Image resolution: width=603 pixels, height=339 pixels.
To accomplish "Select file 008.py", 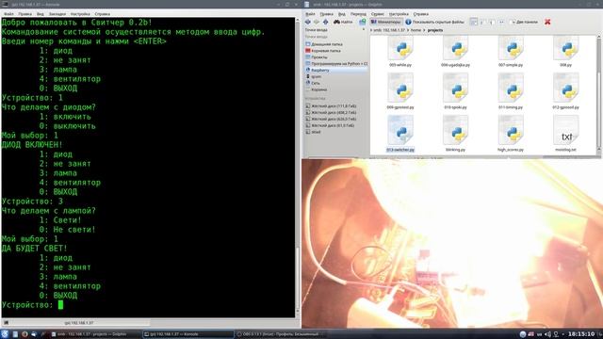I will pos(565,52).
